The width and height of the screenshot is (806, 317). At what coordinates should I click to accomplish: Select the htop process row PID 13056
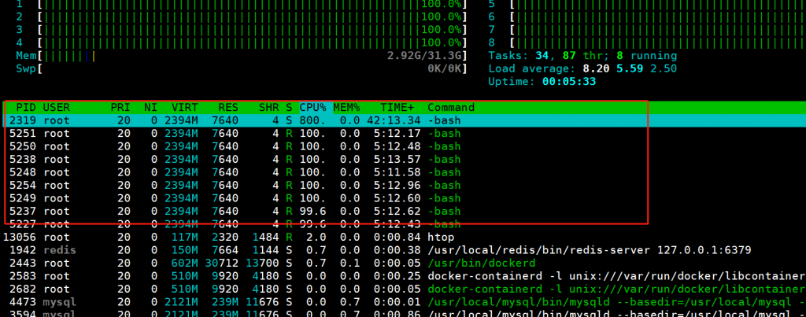click(x=236, y=237)
